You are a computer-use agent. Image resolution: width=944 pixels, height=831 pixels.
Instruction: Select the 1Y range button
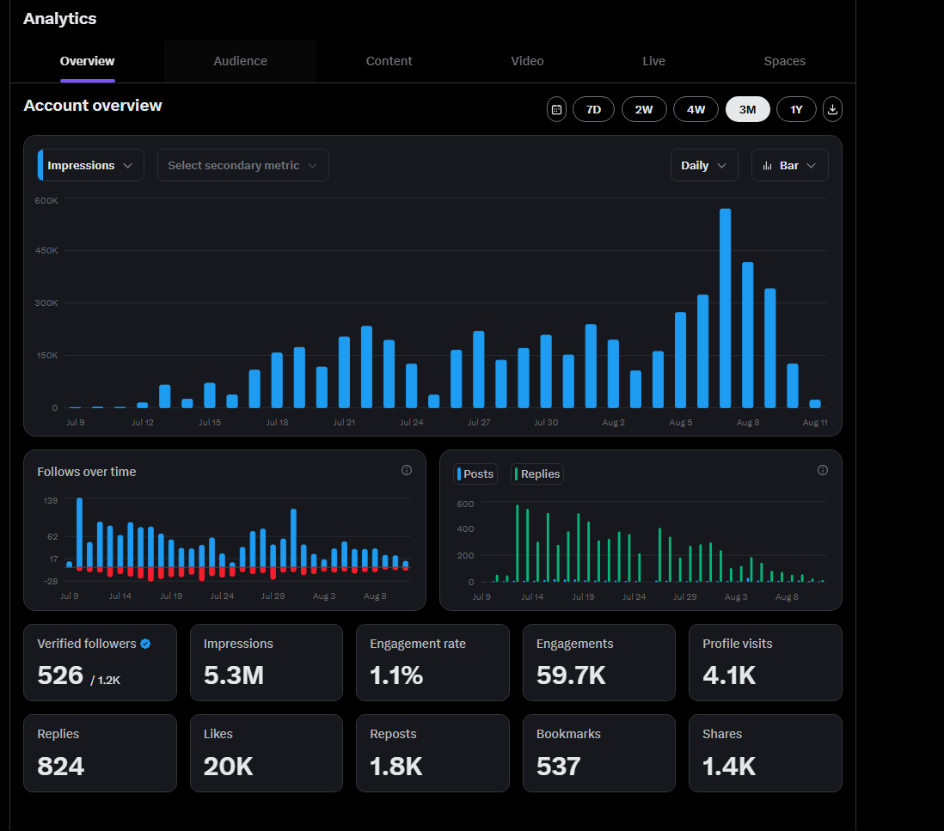[796, 109]
